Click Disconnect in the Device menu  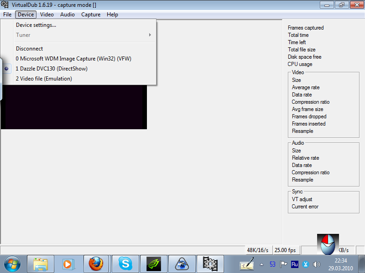click(x=29, y=49)
